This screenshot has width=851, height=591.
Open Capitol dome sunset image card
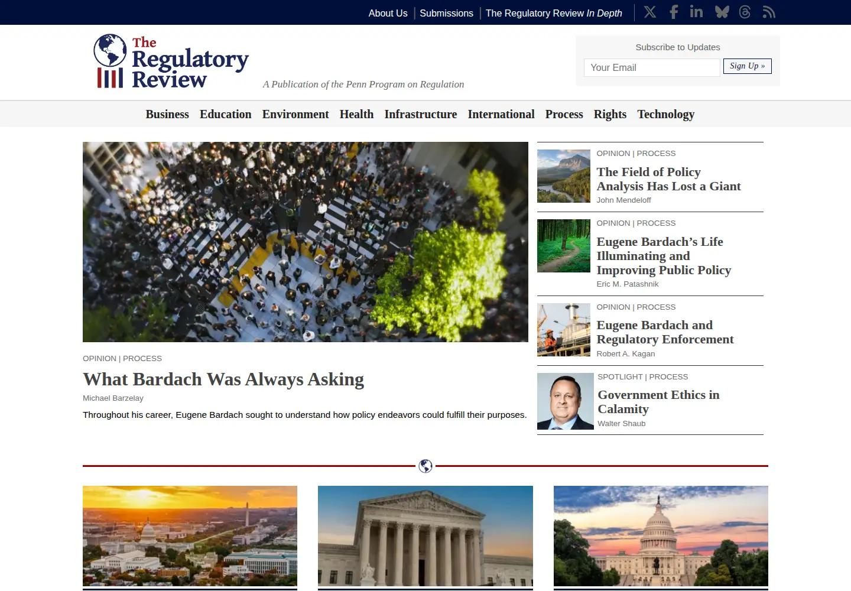(x=661, y=536)
